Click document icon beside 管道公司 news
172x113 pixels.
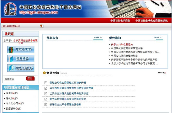pos(46,83)
